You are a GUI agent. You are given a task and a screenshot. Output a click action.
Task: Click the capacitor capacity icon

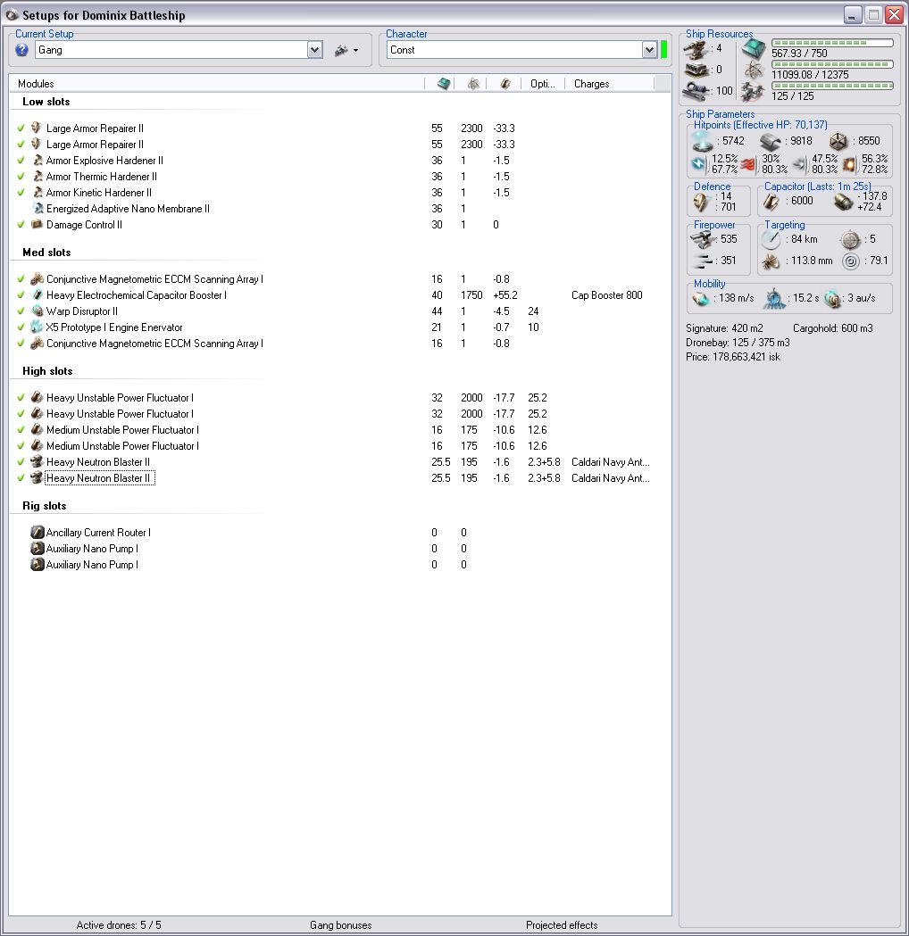[x=771, y=202]
